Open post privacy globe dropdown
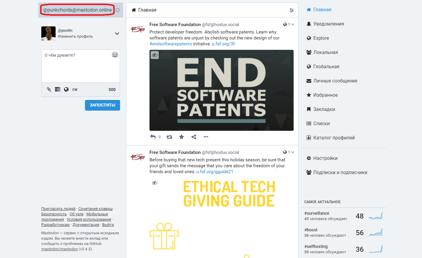Viewport: 422px width, 258px height. [66, 90]
